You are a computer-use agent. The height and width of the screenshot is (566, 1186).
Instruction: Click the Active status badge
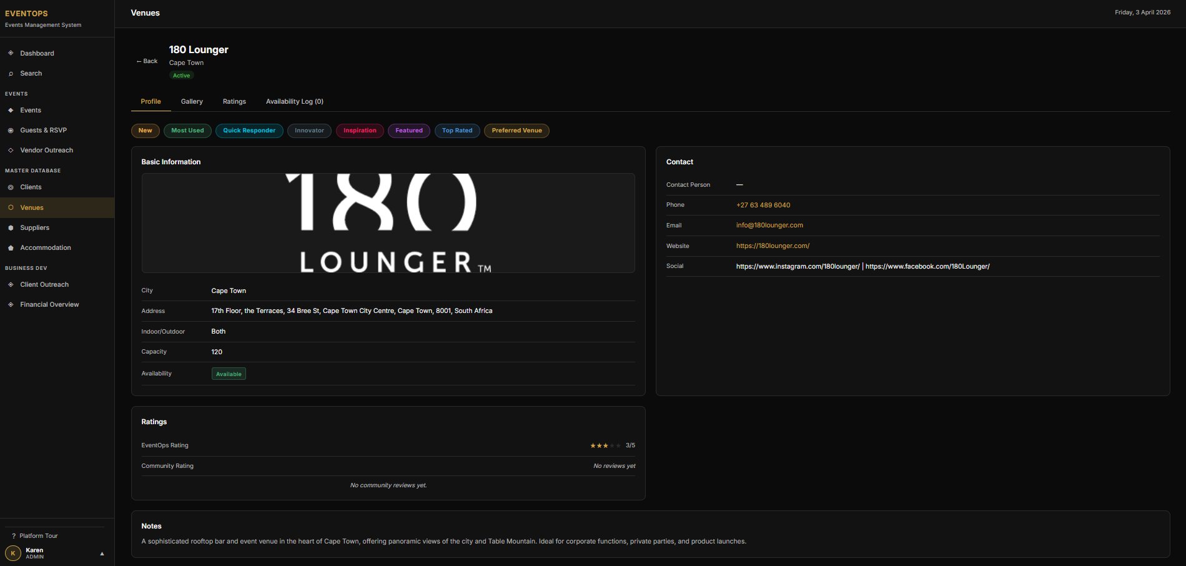(181, 76)
